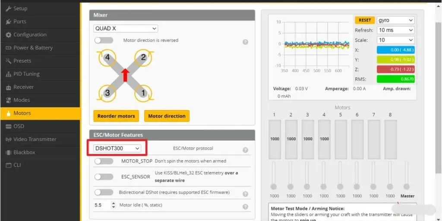The width and height of the screenshot is (442, 221).
Task: Select the Modes tab
Action: (40, 100)
